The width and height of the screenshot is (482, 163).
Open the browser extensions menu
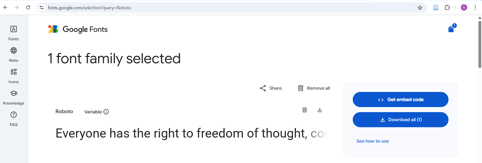447,8
